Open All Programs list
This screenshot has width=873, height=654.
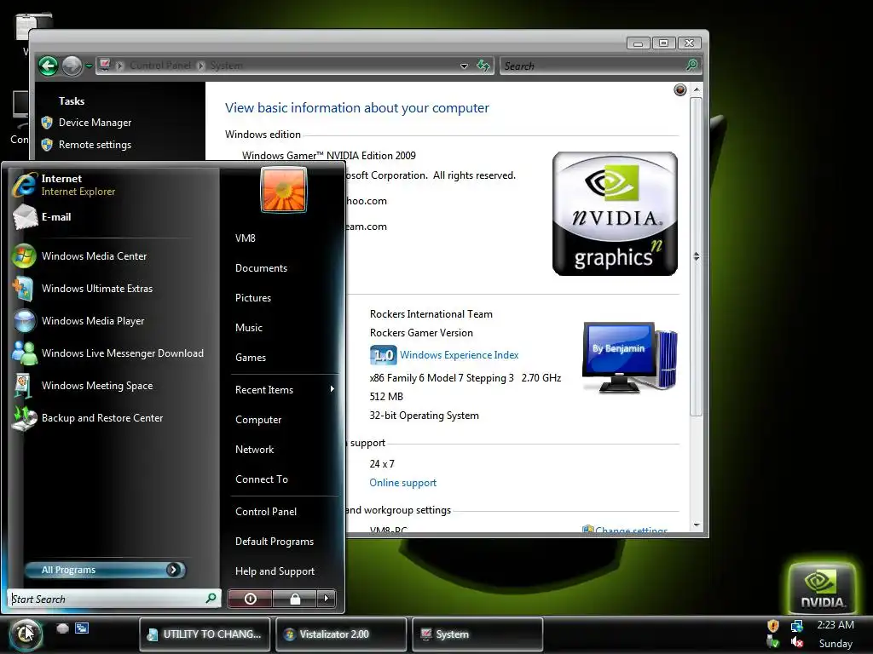[x=105, y=570]
